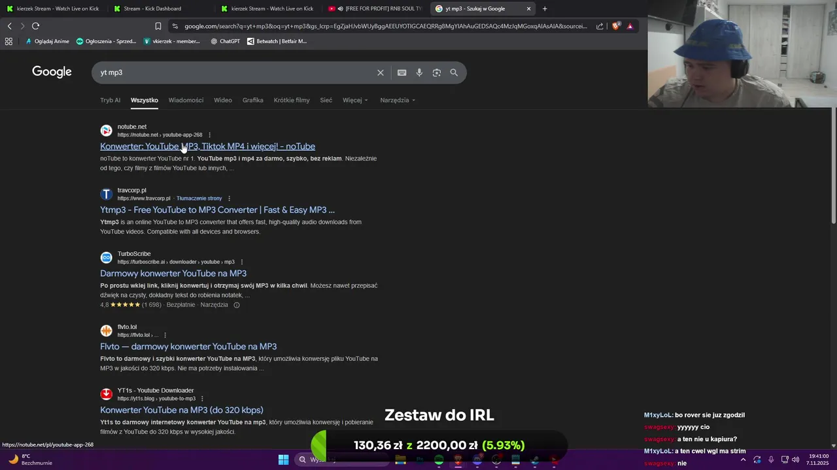
Task: Open the Flvto darmowy konwerter result
Action: click(188, 346)
